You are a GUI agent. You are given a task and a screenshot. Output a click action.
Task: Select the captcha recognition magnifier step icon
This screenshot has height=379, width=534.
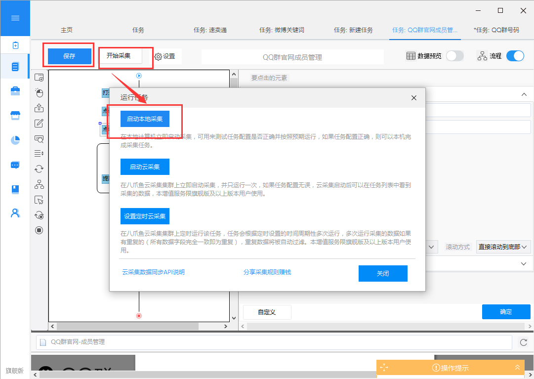point(39,138)
